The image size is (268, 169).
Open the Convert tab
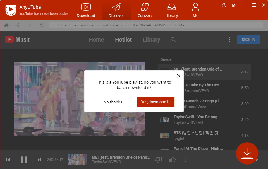tap(145, 10)
